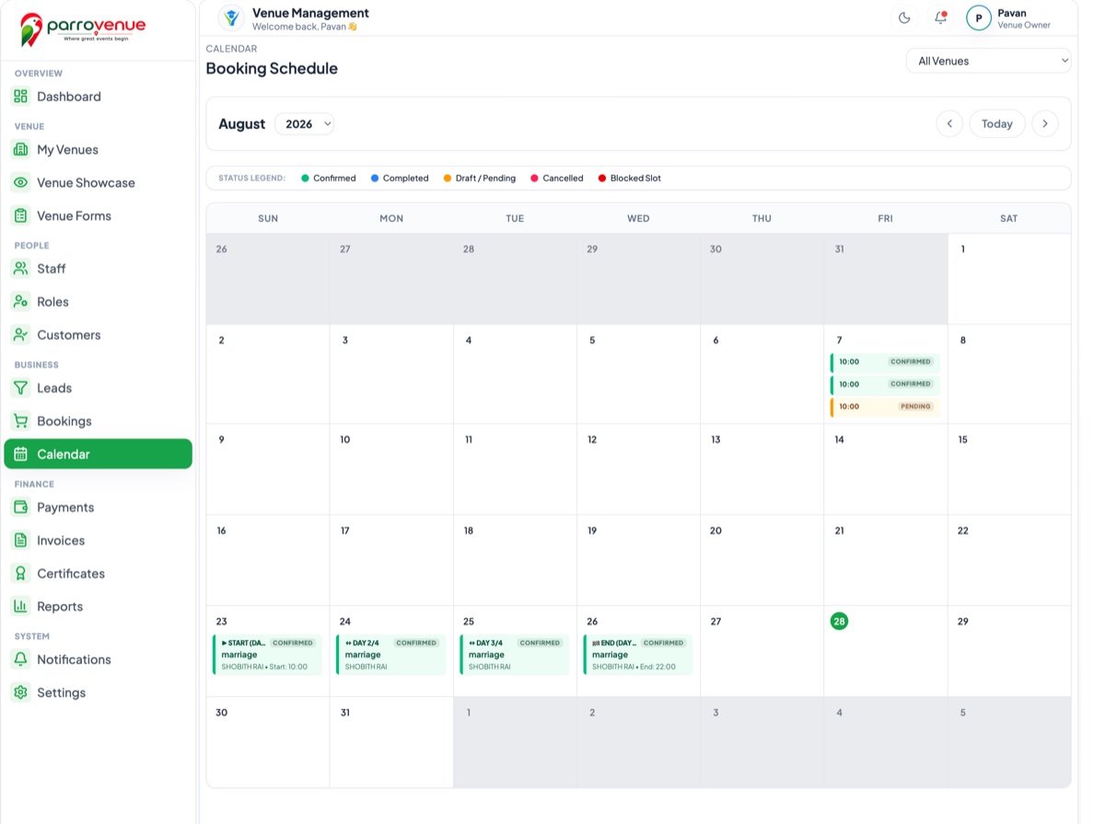
Task: Open marriage START booking on the 23rd
Action: (x=267, y=655)
